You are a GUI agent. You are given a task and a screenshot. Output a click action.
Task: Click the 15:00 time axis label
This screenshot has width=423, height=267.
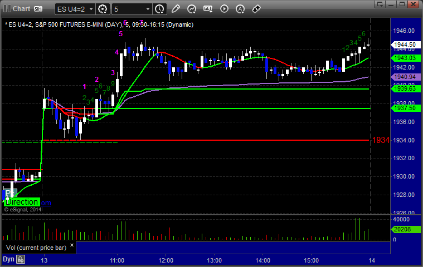(x=312, y=260)
